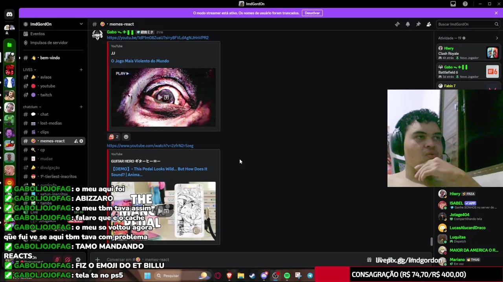Go to cp channel
The height and width of the screenshot is (282, 503).
coord(53,150)
